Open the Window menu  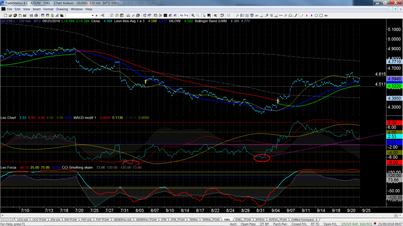pos(77,9)
